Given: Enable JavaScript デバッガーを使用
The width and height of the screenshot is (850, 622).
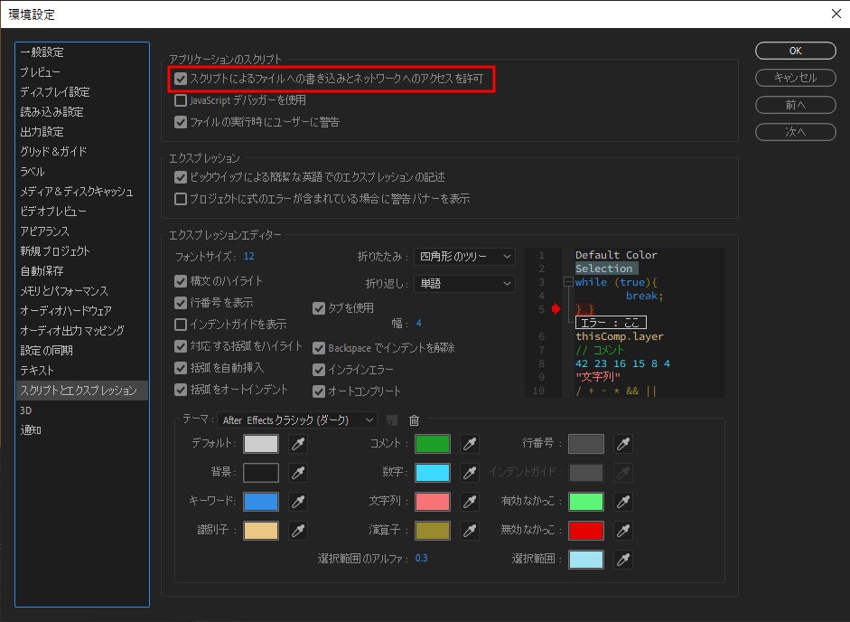Looking at the screenshot, I should click(x=180, y=99).
